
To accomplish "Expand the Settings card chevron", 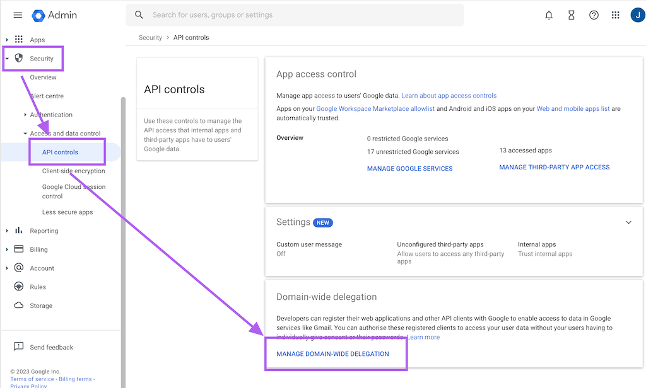I will (628, 222).
